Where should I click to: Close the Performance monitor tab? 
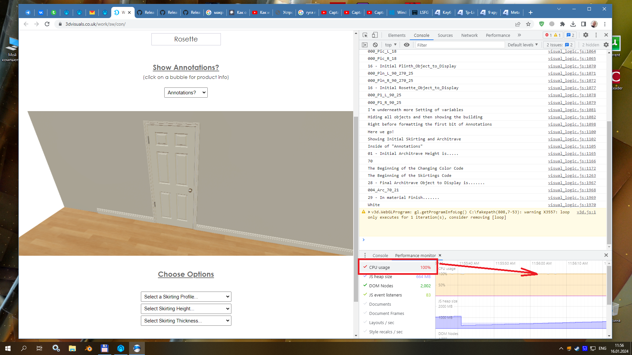tap(440, 255)
